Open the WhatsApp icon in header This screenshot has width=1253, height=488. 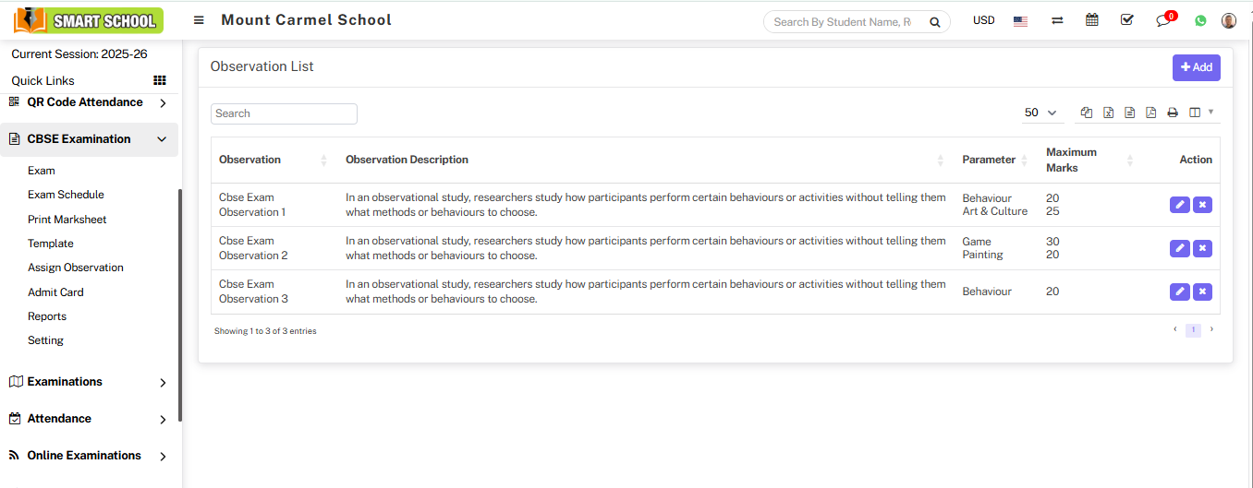tap(1200, 20)
